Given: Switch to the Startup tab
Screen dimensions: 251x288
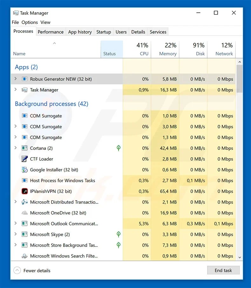Looking at the screenshot, I should 104,32.
